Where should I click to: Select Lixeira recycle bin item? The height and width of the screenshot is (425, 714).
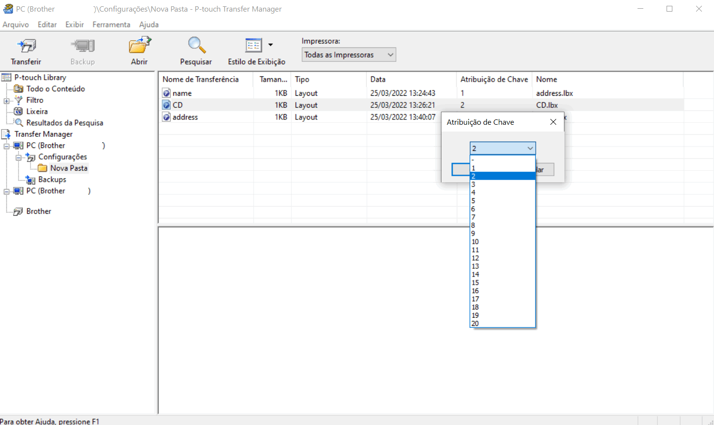(x=37, y=111)
